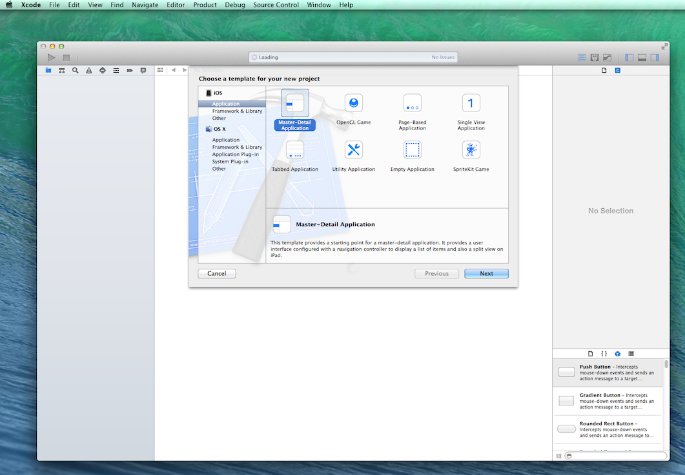This screenshot has height=475, width=685.
Task: Open the Product menu
Action: coord(205,5)
